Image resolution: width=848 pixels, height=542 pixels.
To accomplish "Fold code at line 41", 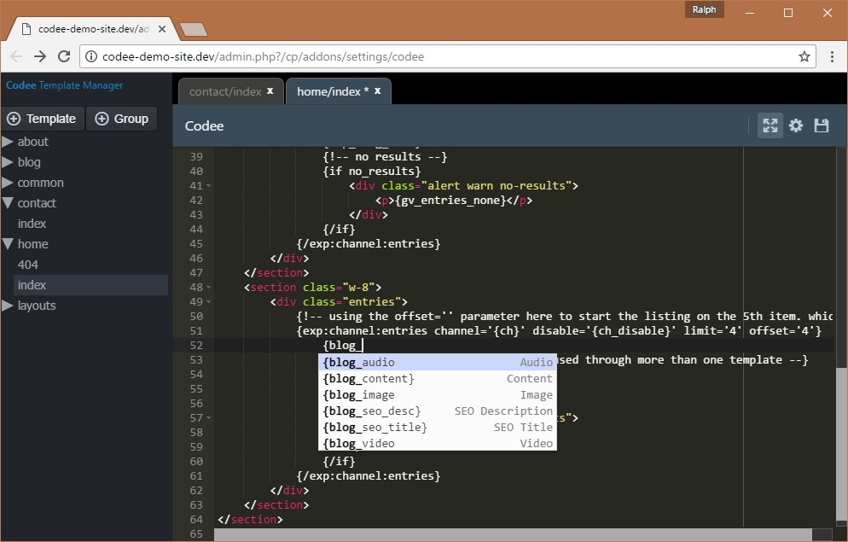I will pos(209,186).
